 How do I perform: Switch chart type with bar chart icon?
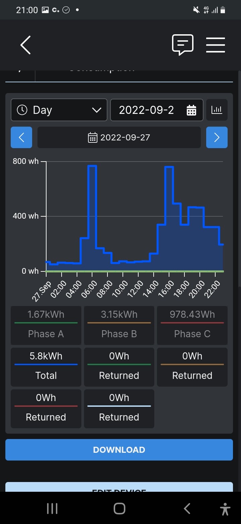coord(217,110)
